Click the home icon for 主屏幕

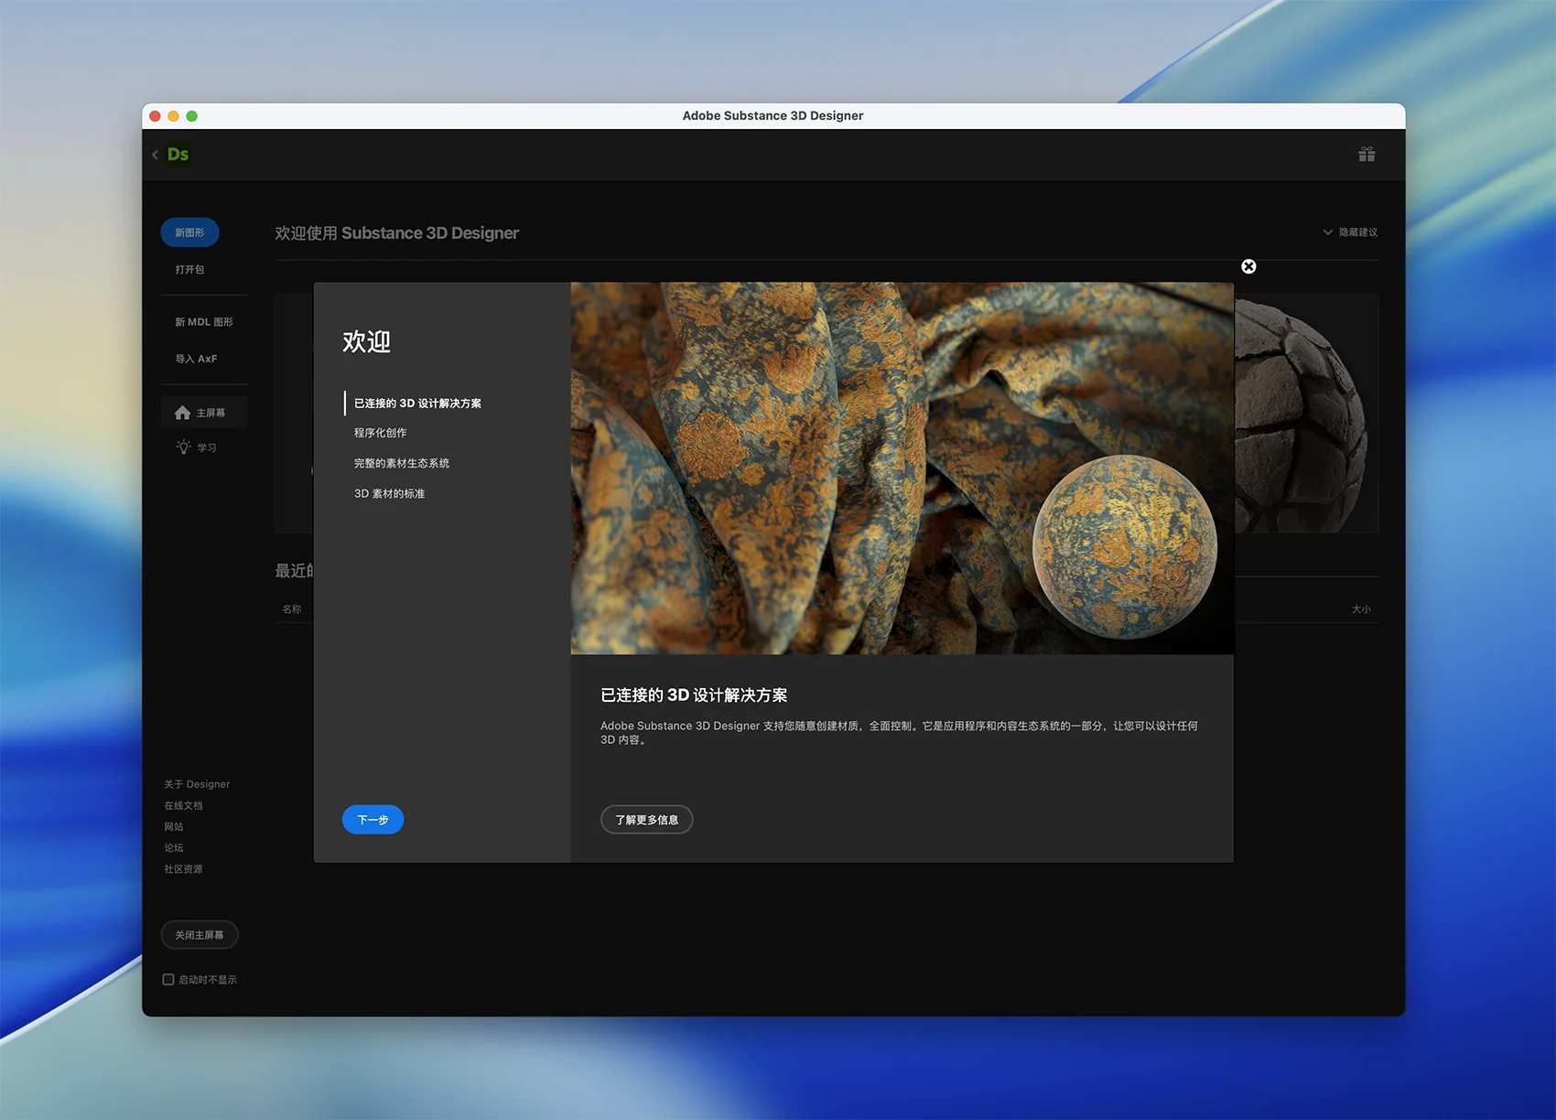point(182,413)
